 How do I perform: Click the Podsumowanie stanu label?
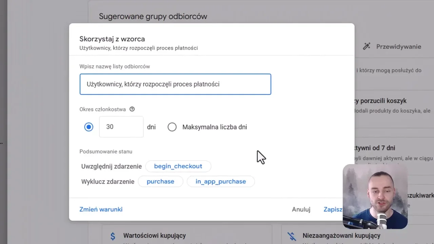coord(106,151)
